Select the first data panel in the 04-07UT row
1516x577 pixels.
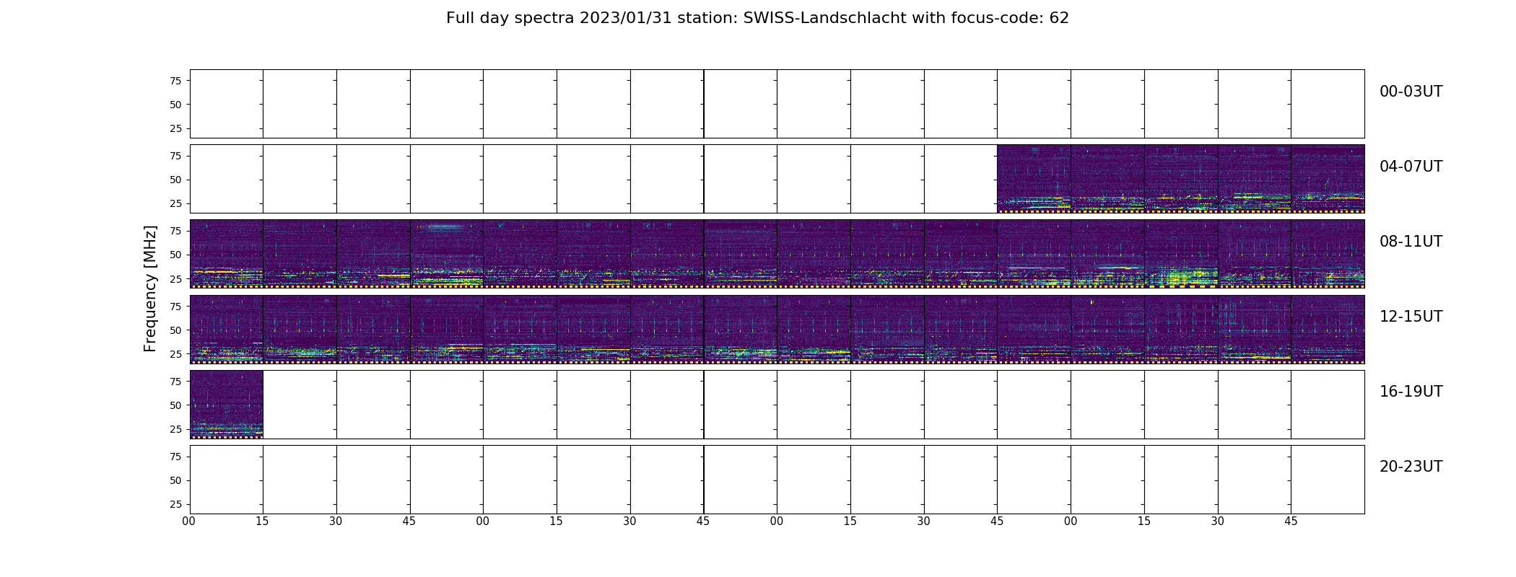pyautogui.click(x=1034, y=179)
